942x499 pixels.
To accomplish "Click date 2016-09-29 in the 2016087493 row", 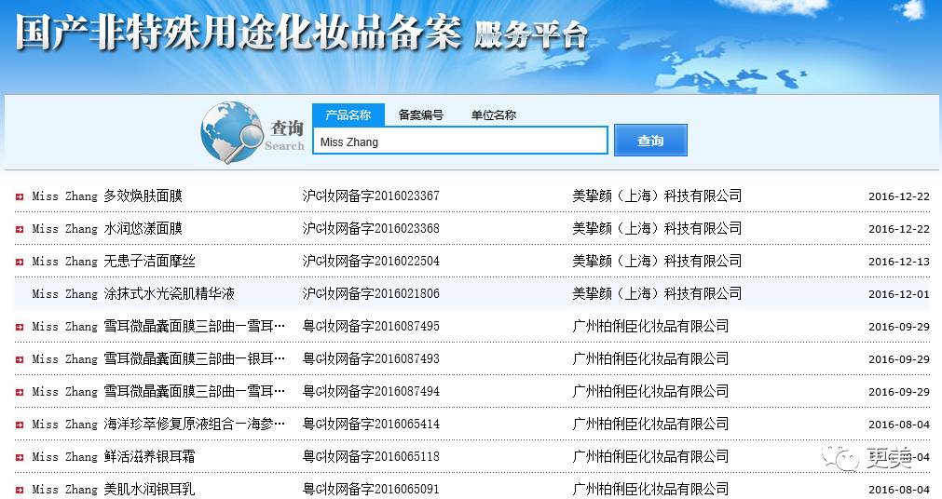I will pos(899,359).
